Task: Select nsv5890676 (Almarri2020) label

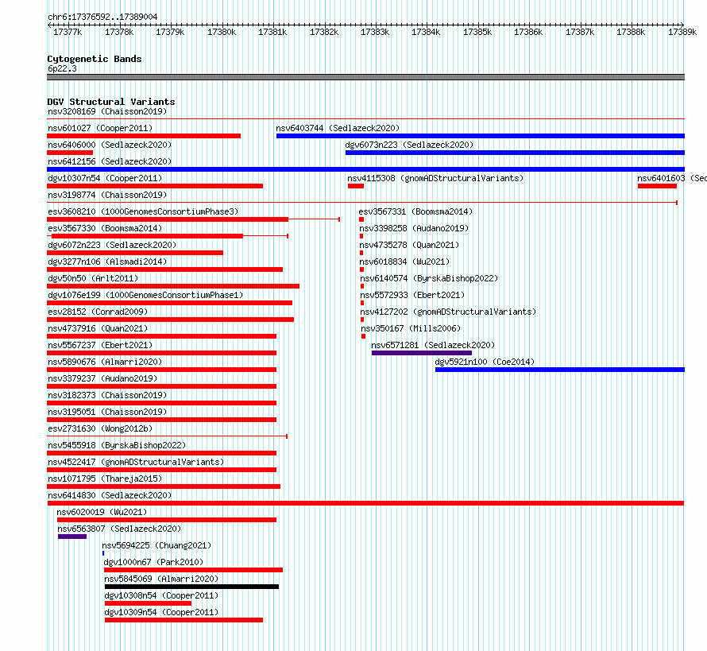Action: pos(105,362)
